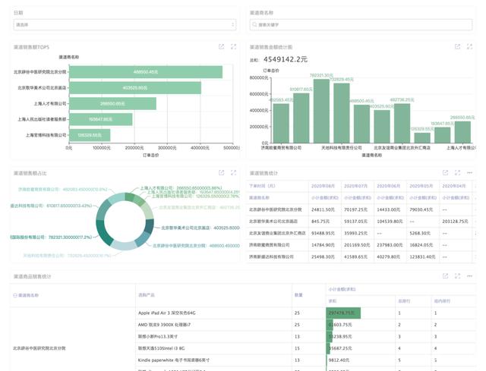The width and height of the screenshot is (486, 371).
Task: Click Apple iPad Air 3 green data bar
Action: (x=343, y=312)
